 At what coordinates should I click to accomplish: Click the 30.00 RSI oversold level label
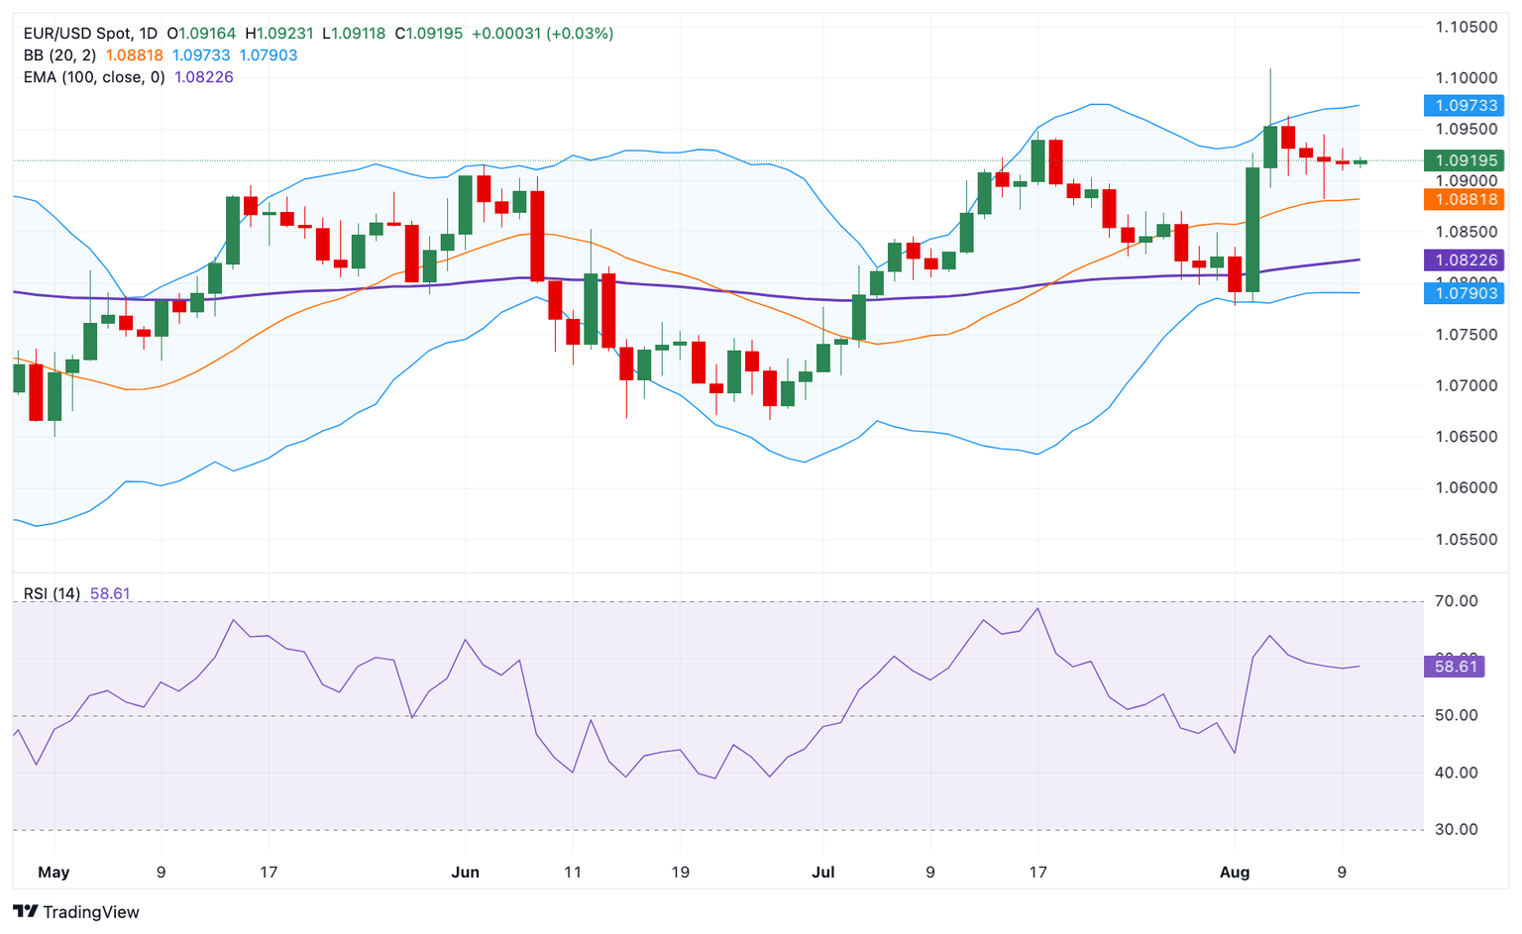point(1456,830)
